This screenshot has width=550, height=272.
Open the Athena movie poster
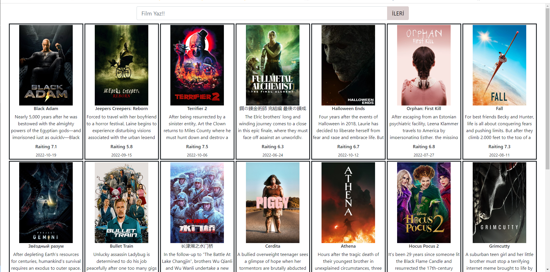348,203
